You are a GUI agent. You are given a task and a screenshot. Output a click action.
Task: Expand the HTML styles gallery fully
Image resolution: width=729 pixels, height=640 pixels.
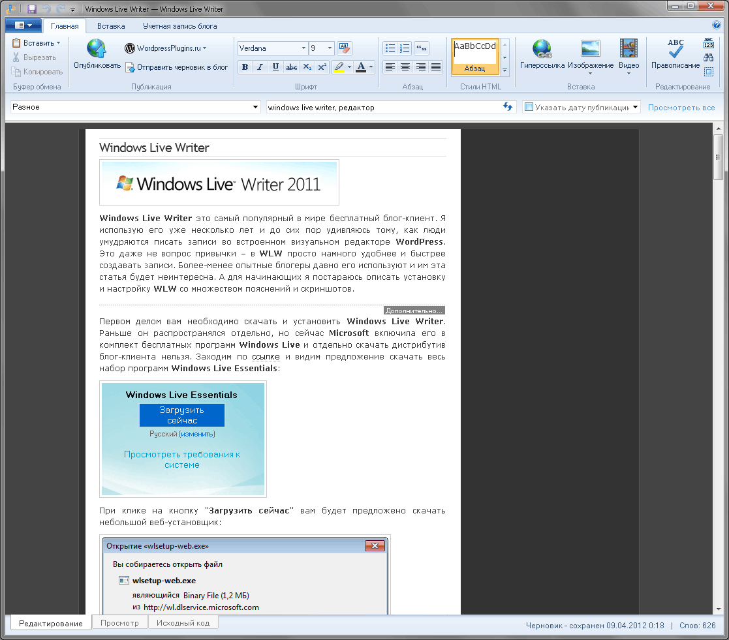pyautogui.click(x=505, y=70)
